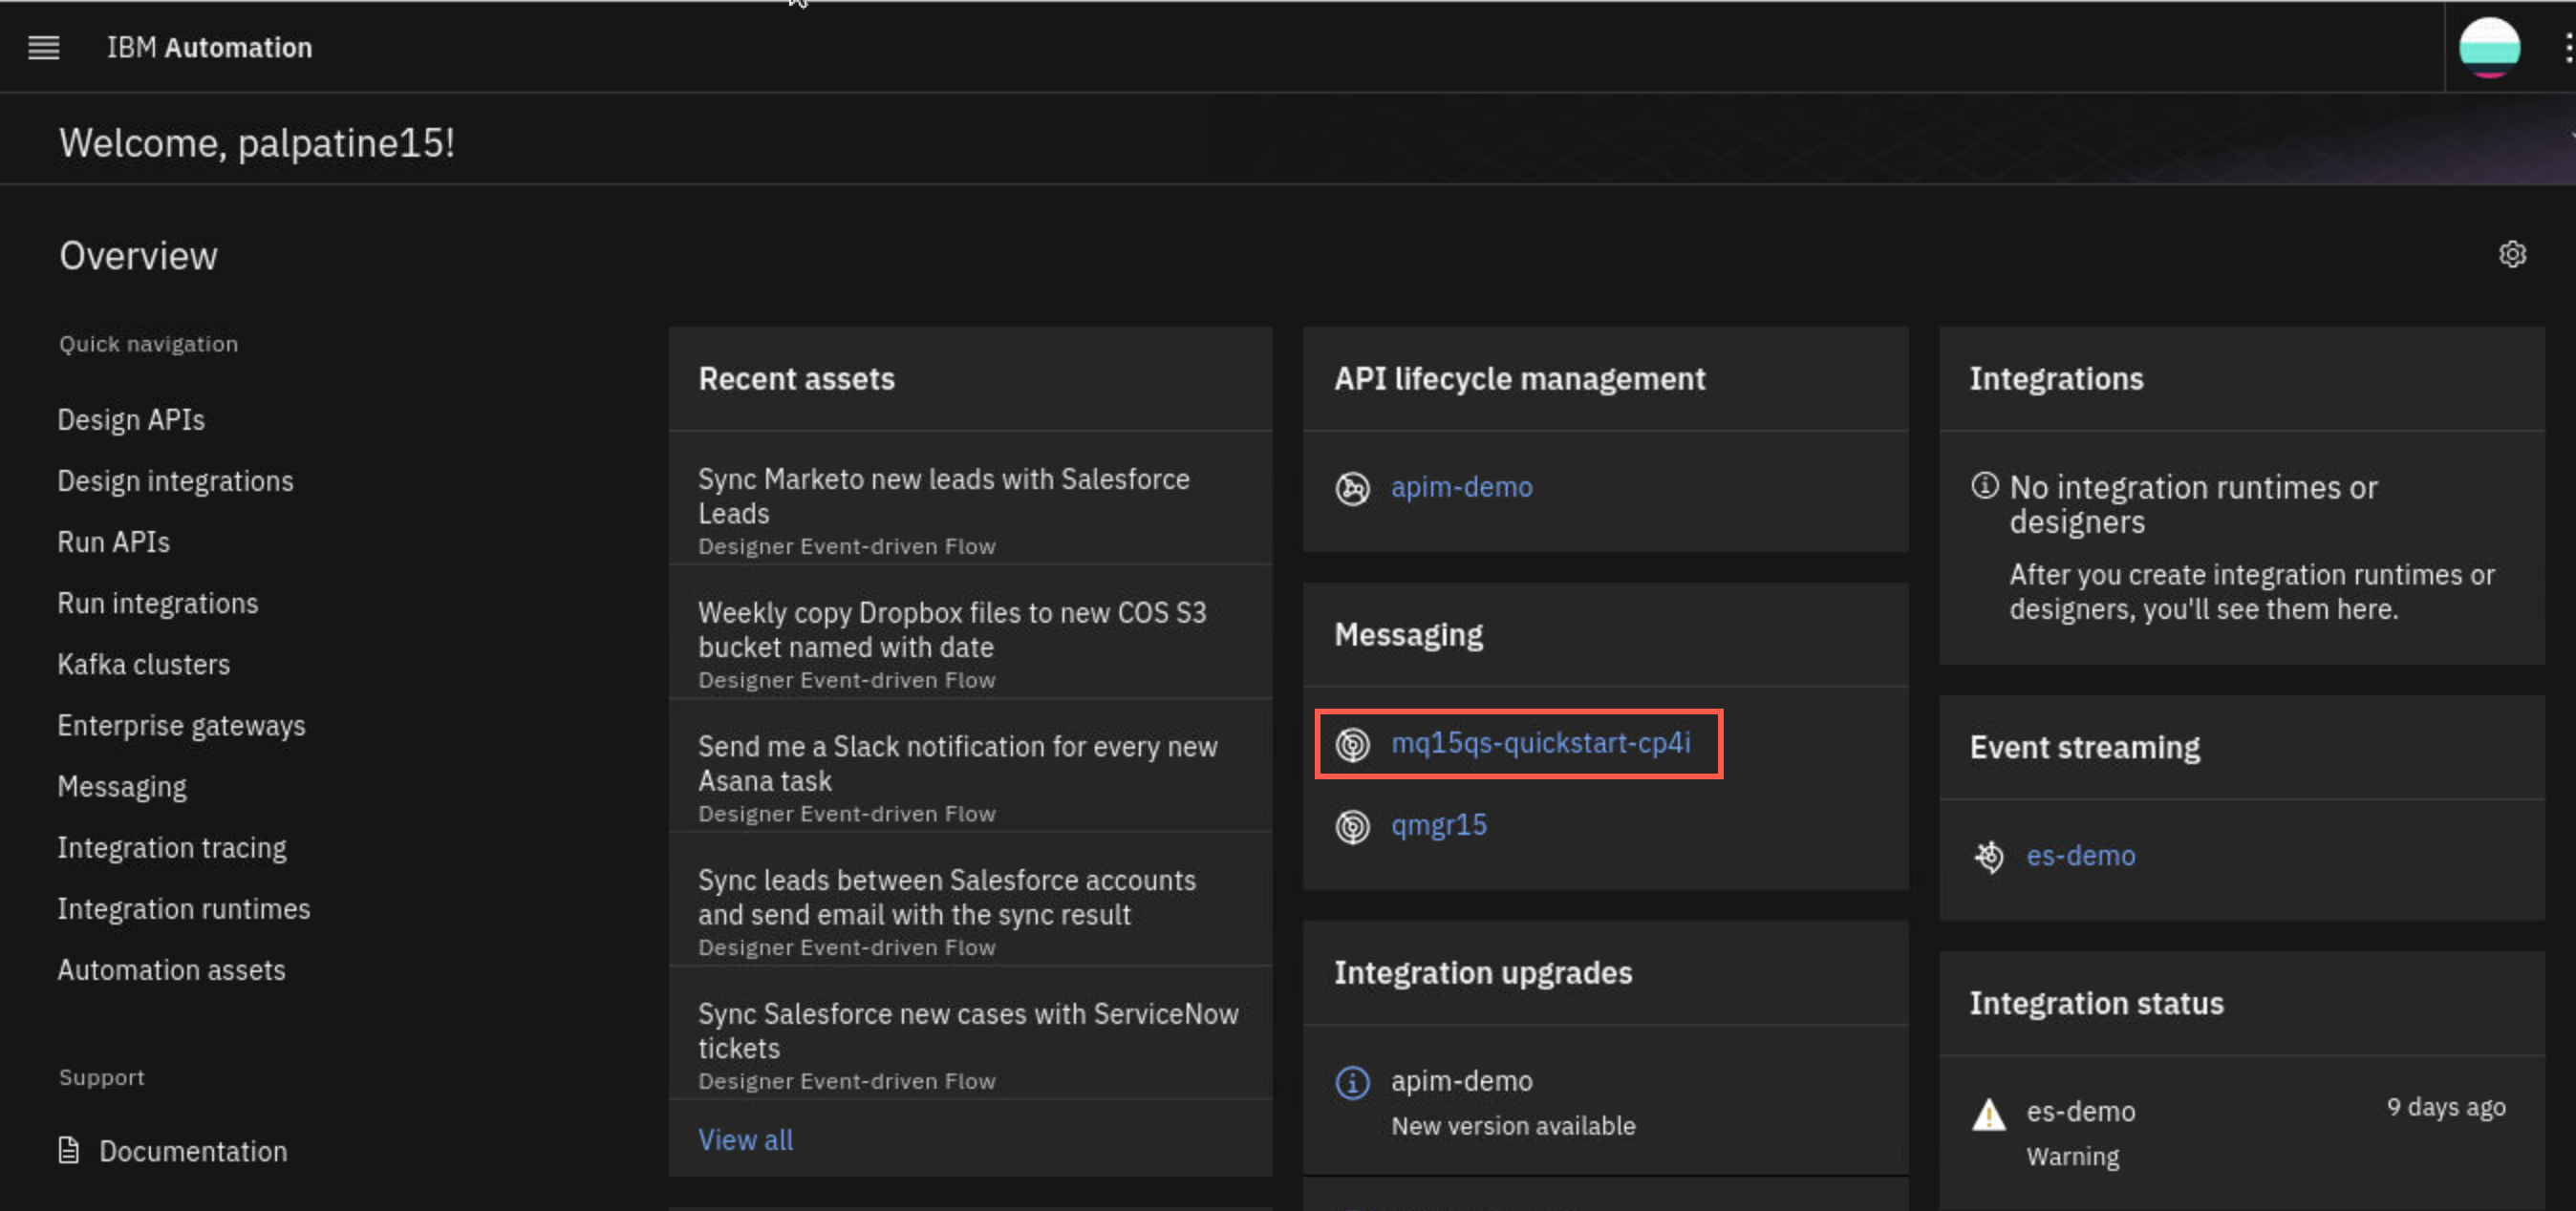
Task: Click the user profile avatar
Action: [x=2488, y=47]
